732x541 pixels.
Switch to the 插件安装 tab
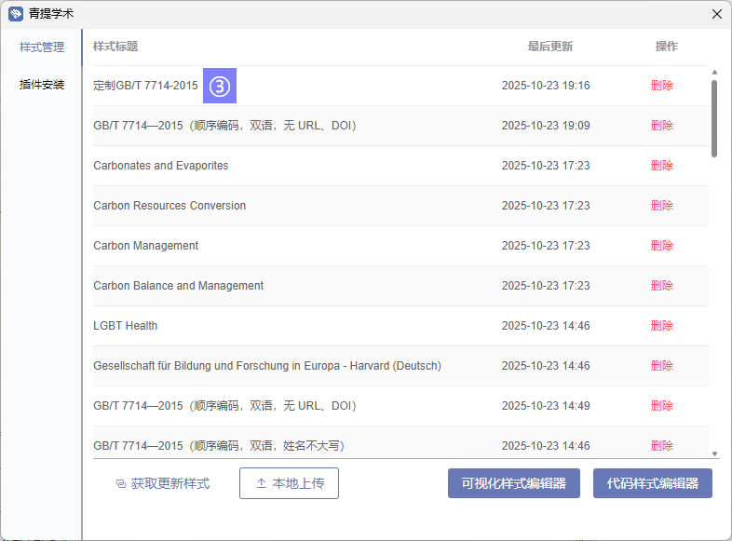(42, 85)
